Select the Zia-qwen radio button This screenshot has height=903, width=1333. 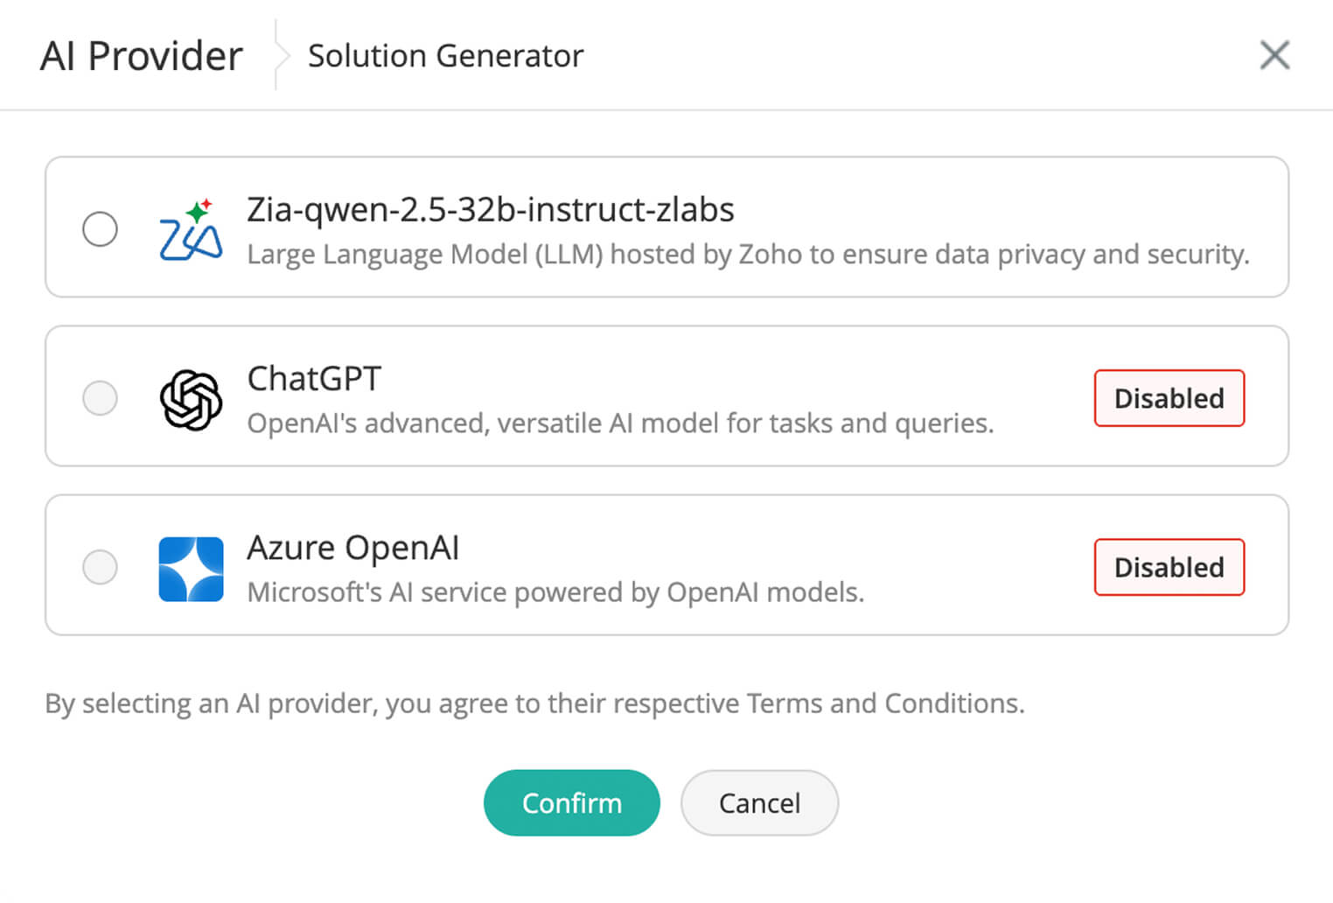pyautogui.click(x=100, y=229)
